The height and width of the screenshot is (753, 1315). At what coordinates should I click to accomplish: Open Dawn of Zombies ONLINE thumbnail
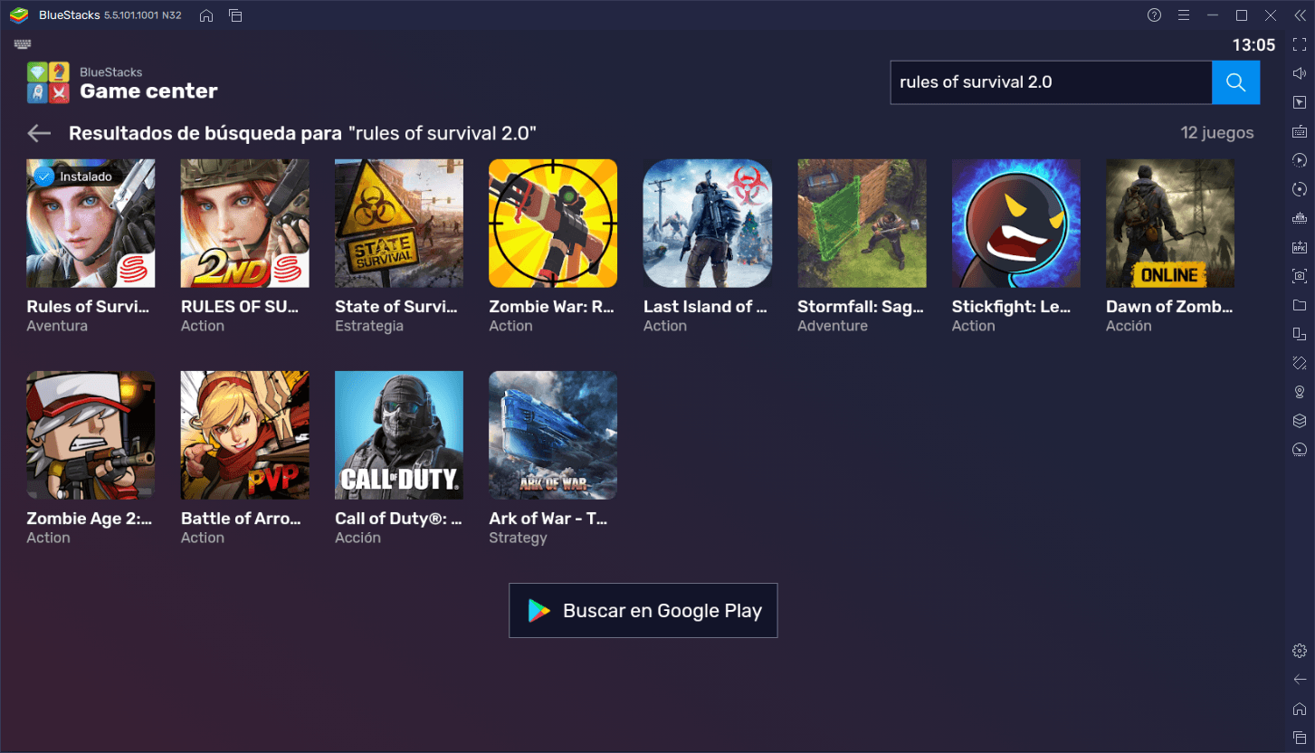1170,224
